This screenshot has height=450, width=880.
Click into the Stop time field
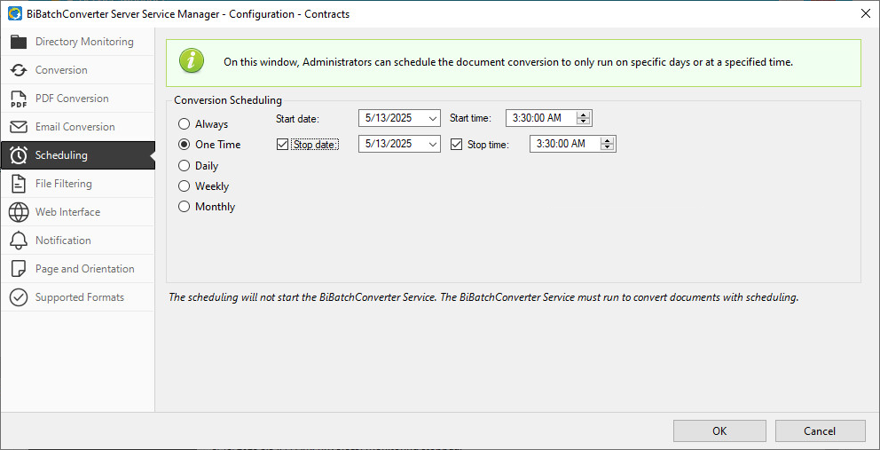coord(562,144)
